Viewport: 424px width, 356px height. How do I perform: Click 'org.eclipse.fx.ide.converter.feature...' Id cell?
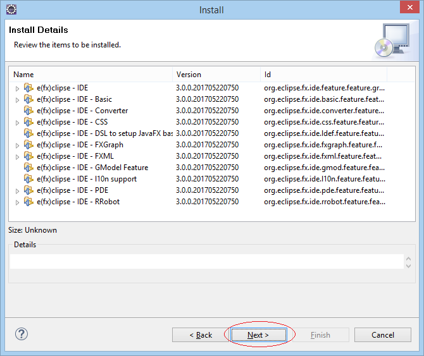click(324, 111)
